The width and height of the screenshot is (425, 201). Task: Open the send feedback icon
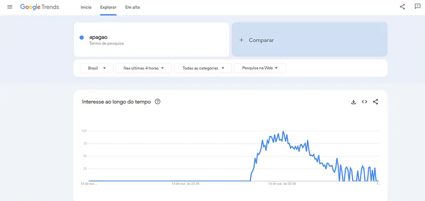(417, 7)
